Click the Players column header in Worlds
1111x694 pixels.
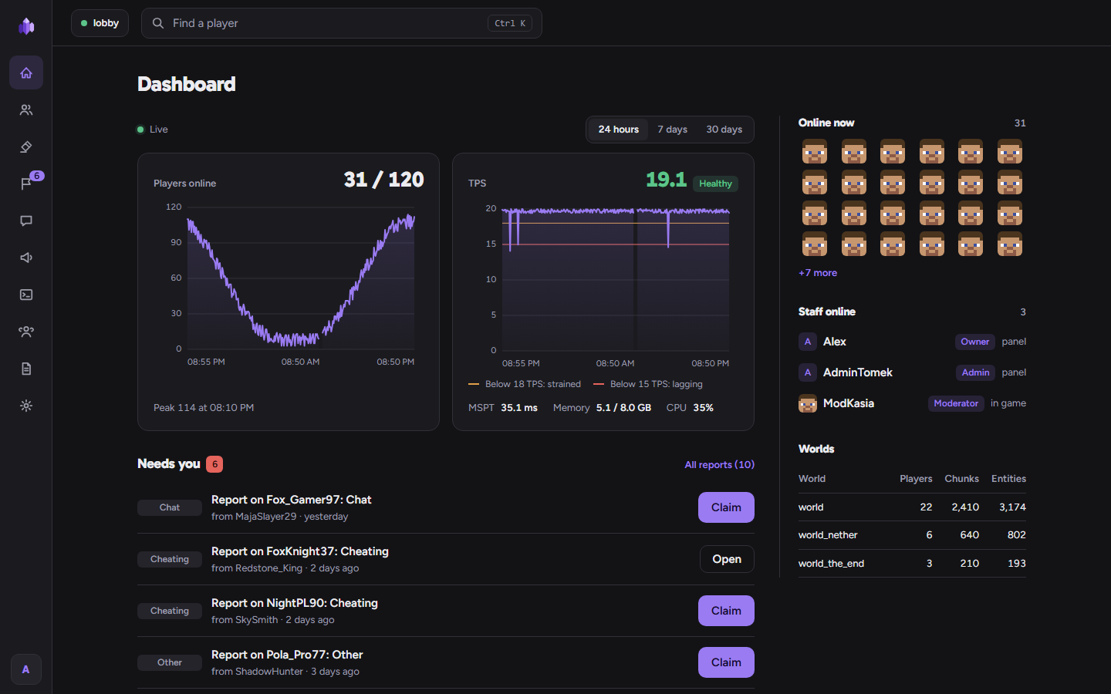tap(916, 479)
